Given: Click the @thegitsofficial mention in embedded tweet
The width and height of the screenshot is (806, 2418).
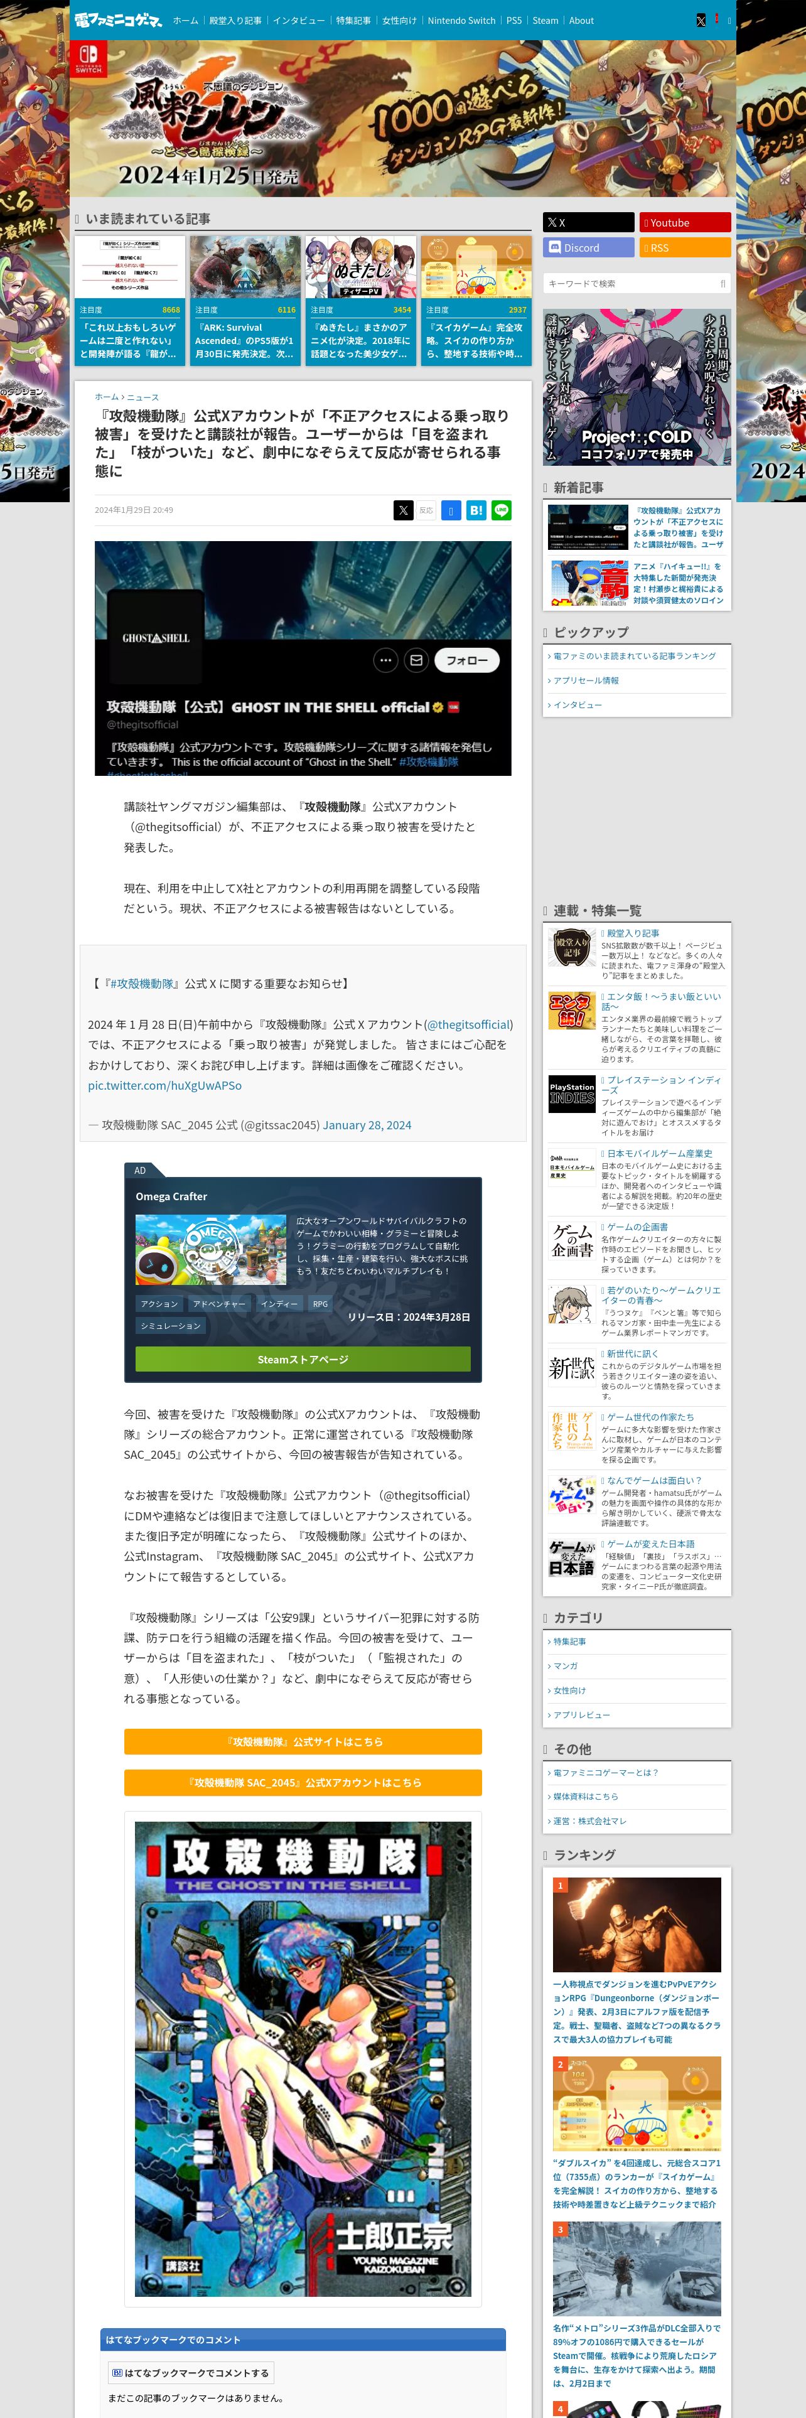Looking at the screenshot, I should point(469,1025).
